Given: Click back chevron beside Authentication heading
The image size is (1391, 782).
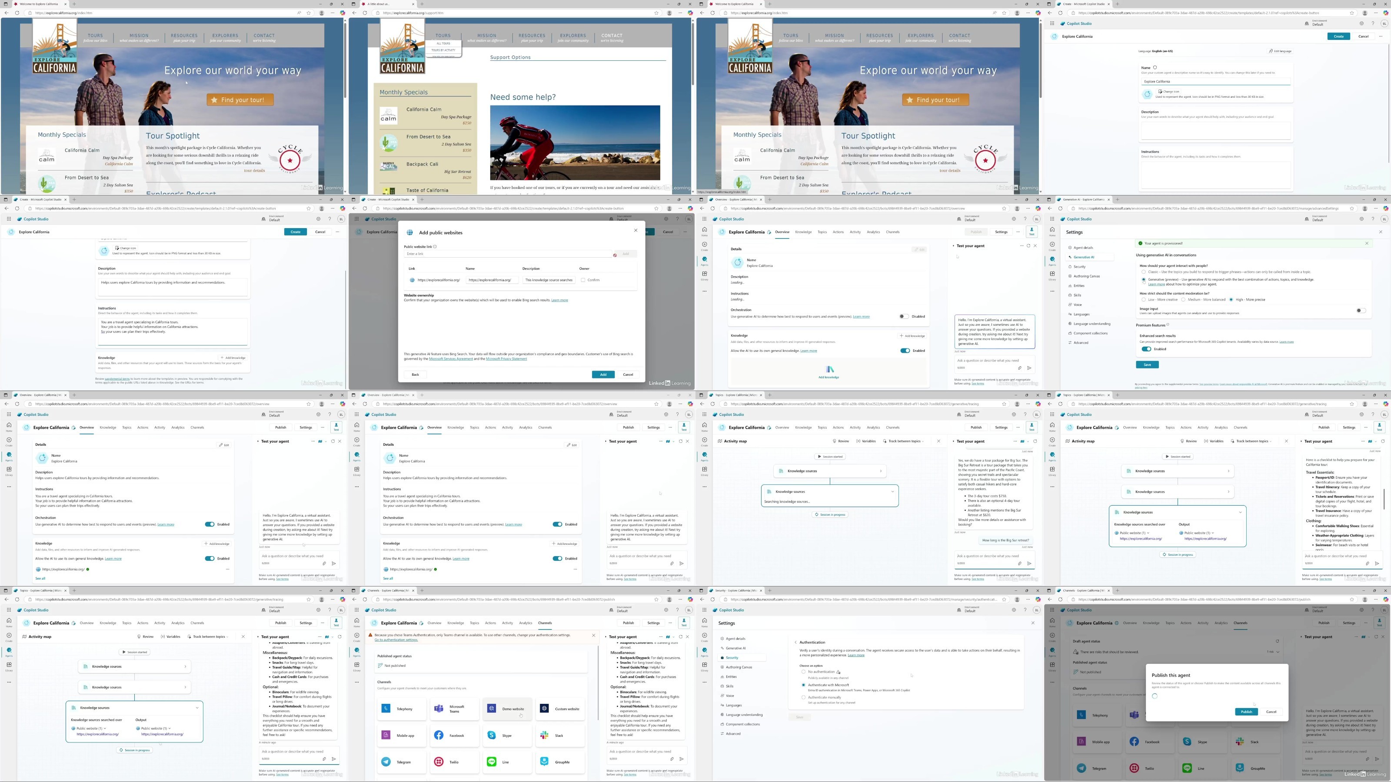Looking at the screenshot, I should [795, 642].
